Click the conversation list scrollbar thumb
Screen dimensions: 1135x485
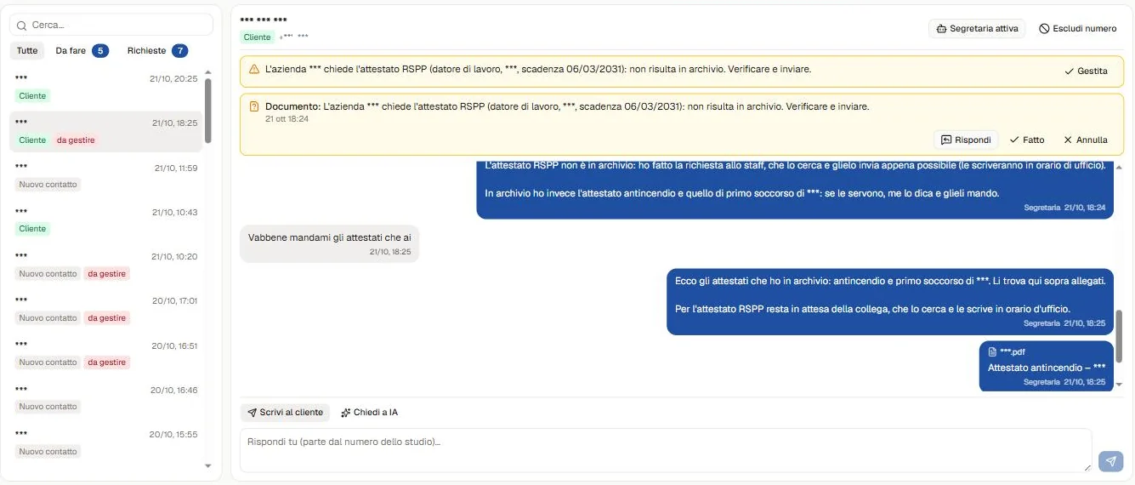pyautogui.click(x=208, y=111)
